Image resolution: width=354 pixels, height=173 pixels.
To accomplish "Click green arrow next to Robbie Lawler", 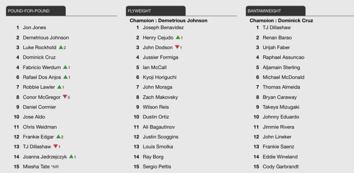I will point(60,87).
